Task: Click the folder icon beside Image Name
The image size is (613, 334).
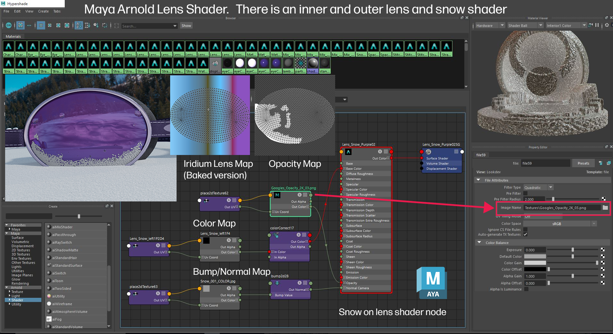Action: 605,208
